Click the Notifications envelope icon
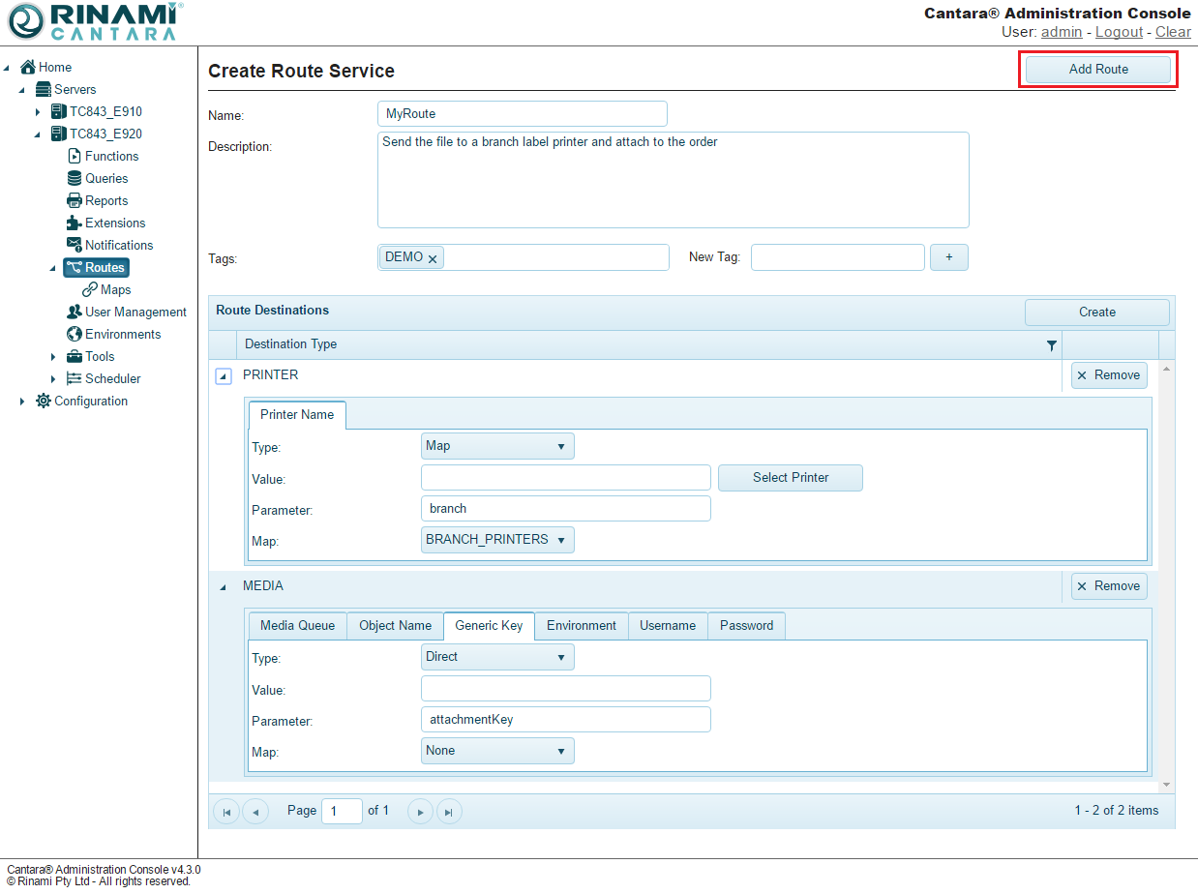Image resolution: width=1198 pixels, height=894 pixels. pos(75,245)
